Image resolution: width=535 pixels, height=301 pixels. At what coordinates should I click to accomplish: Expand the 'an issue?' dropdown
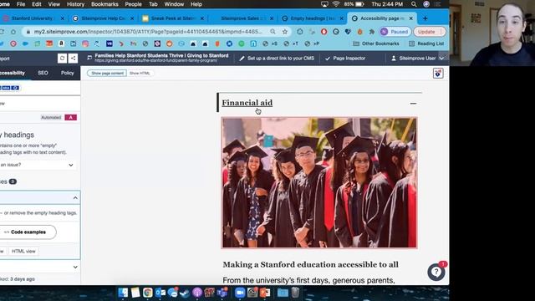pos(71,165)
